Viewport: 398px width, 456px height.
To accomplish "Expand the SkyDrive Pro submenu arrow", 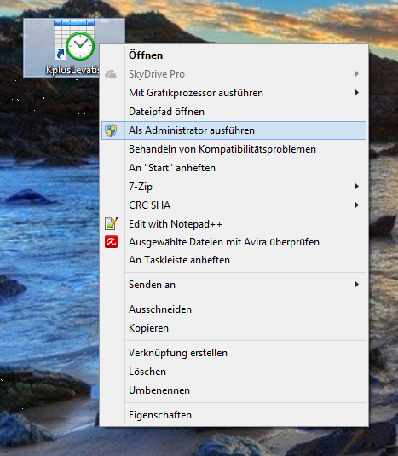I will click(357, 74).
